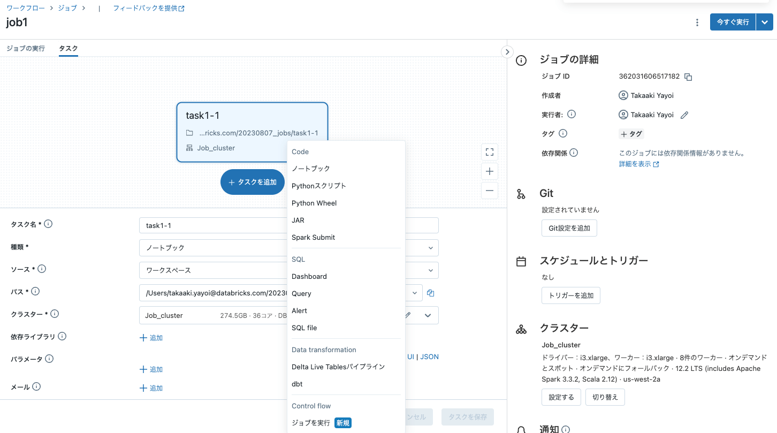
Task: Click the Git設定を追加 button
Action: point(569,228)
